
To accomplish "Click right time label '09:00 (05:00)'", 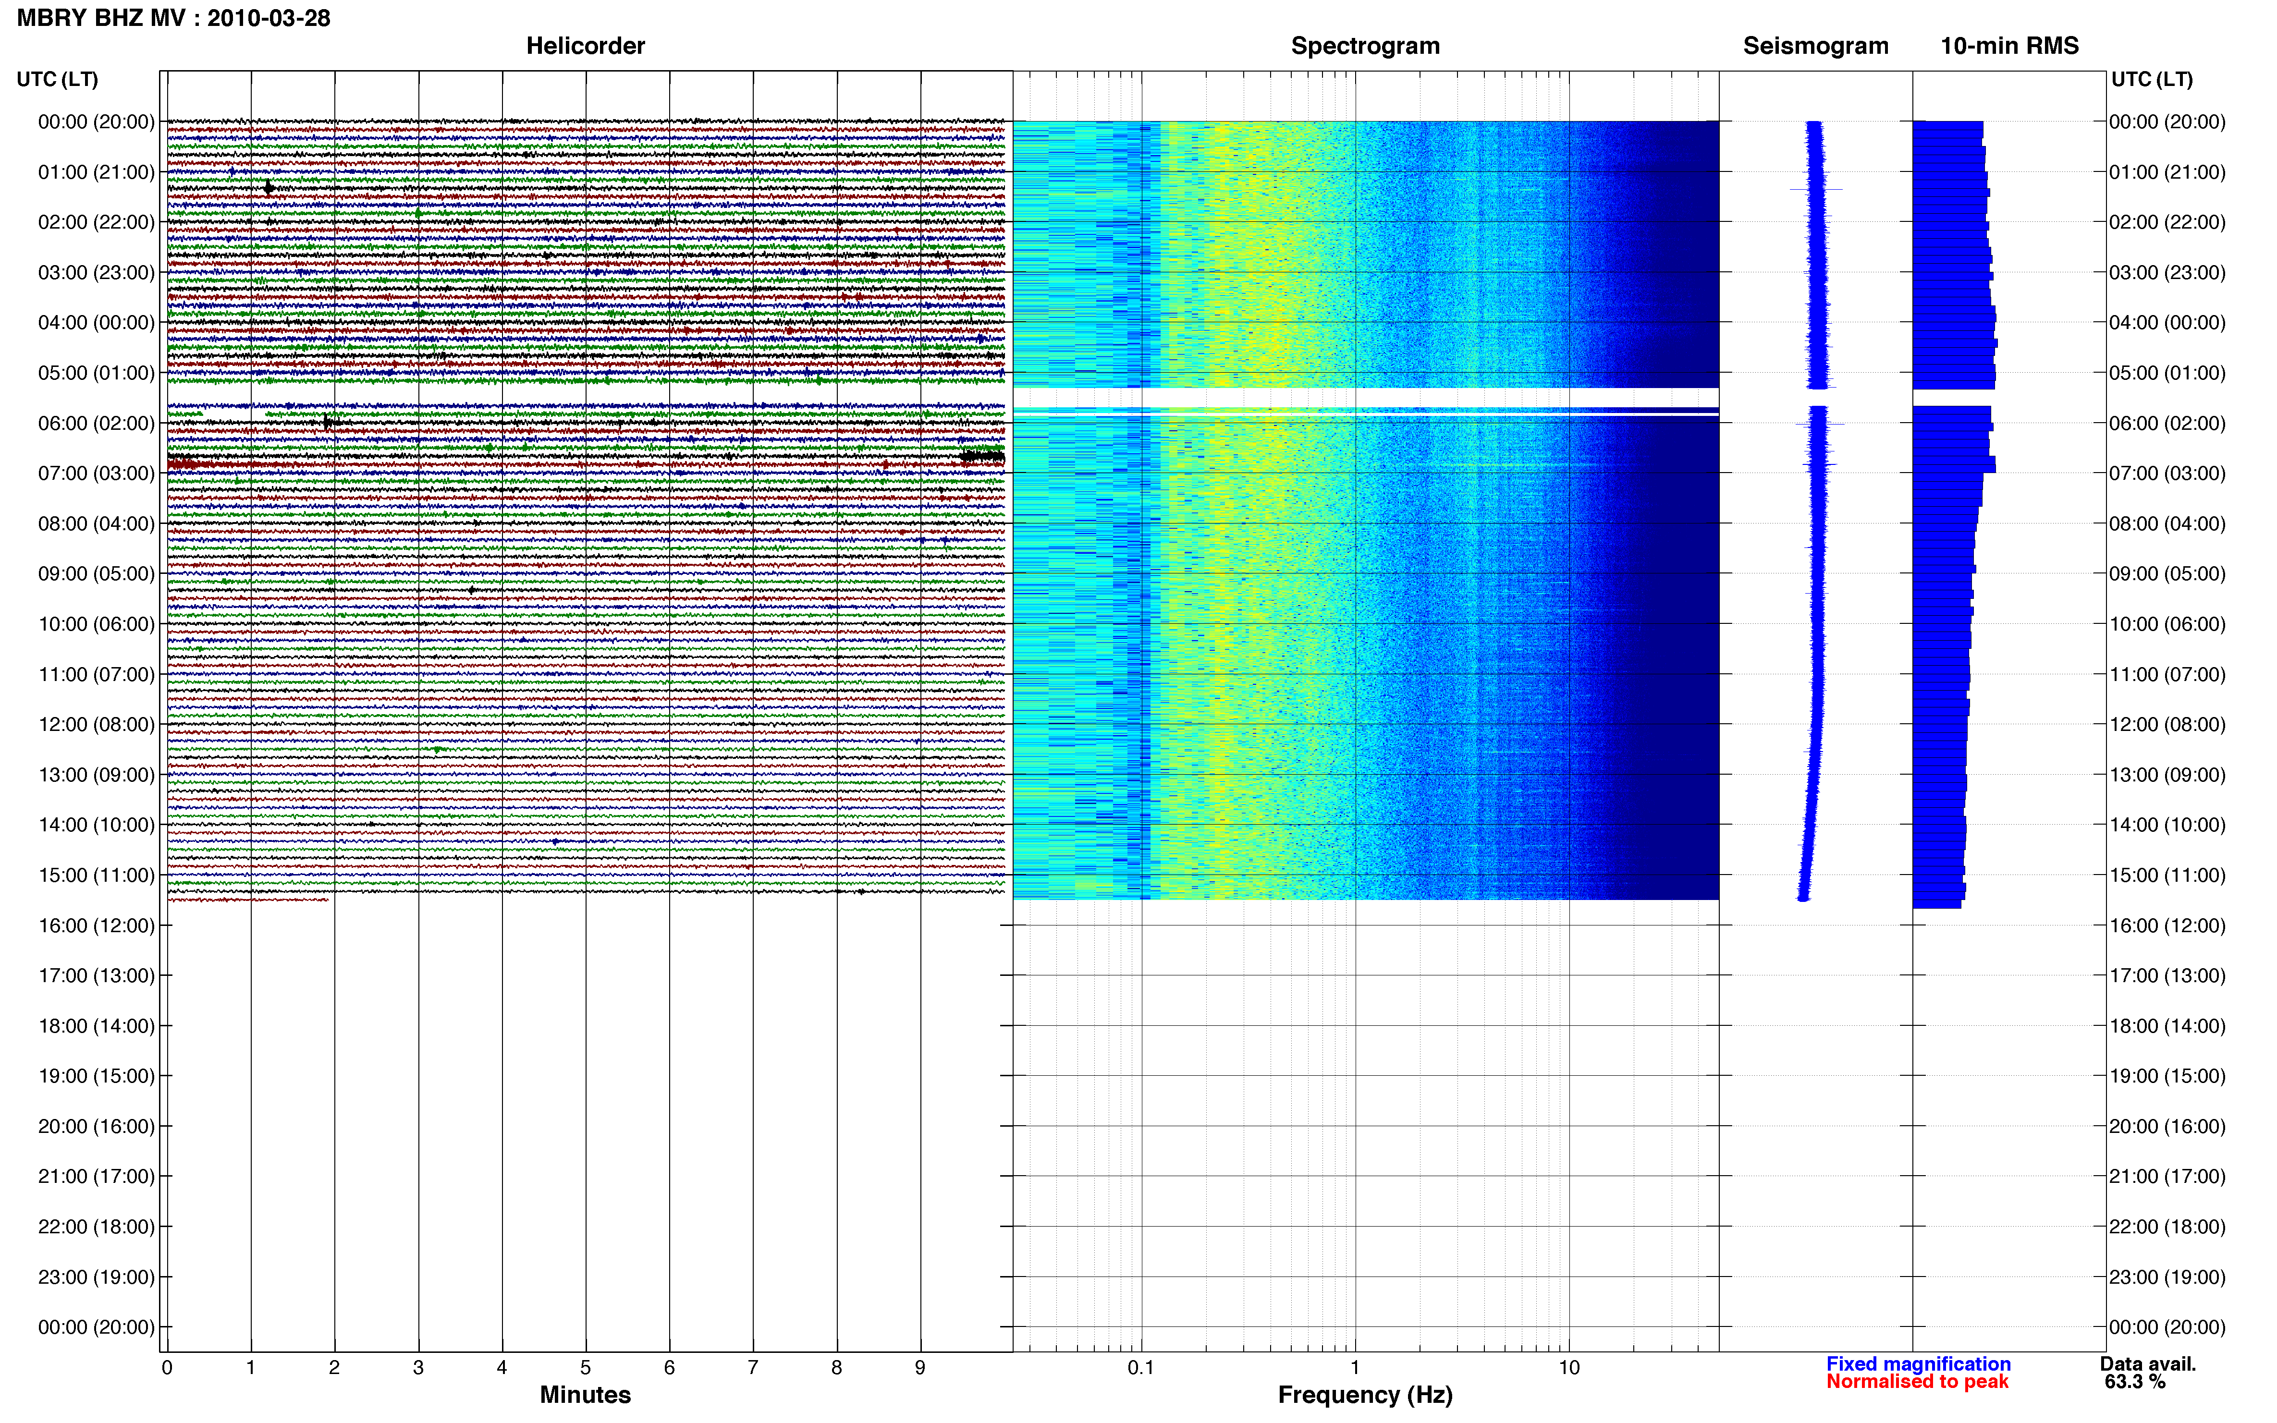I will [2167, 574].
